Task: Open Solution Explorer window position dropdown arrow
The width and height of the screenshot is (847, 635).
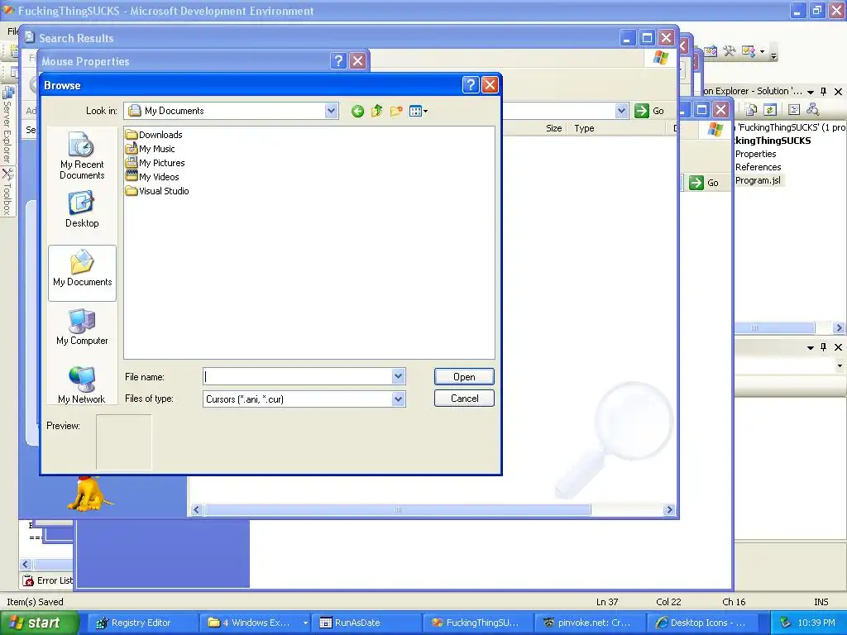Action: [811, 92]
